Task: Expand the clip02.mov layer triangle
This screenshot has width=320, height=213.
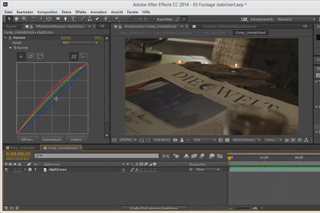Action: pos(25,169)
